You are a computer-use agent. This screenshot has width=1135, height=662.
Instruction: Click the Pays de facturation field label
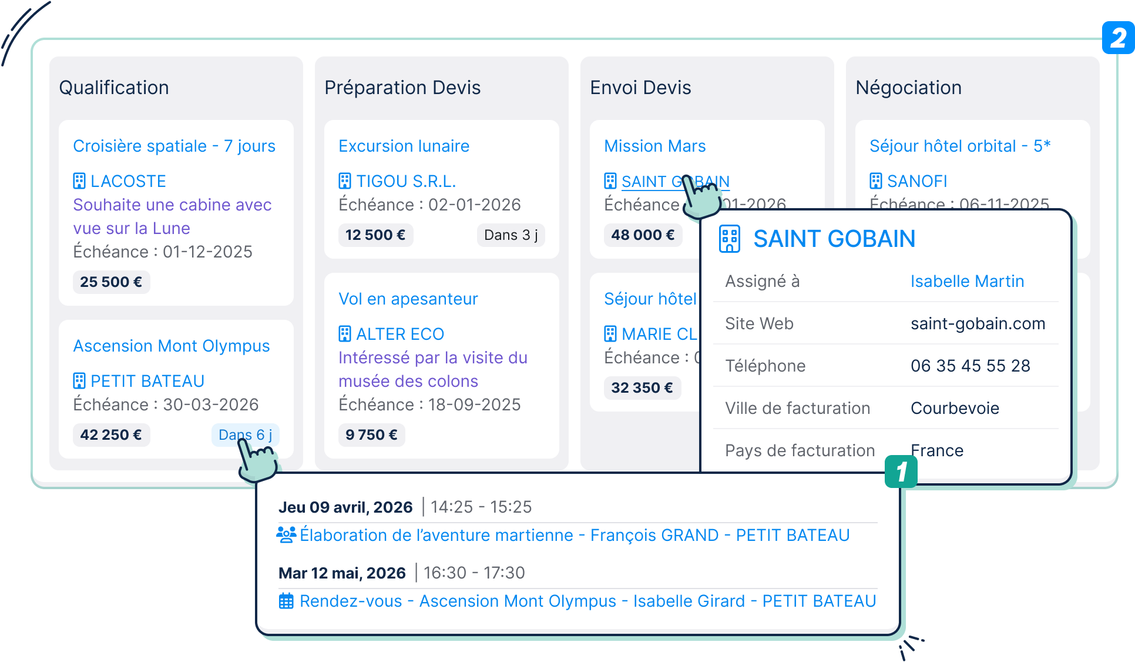[x=800, y=450]
